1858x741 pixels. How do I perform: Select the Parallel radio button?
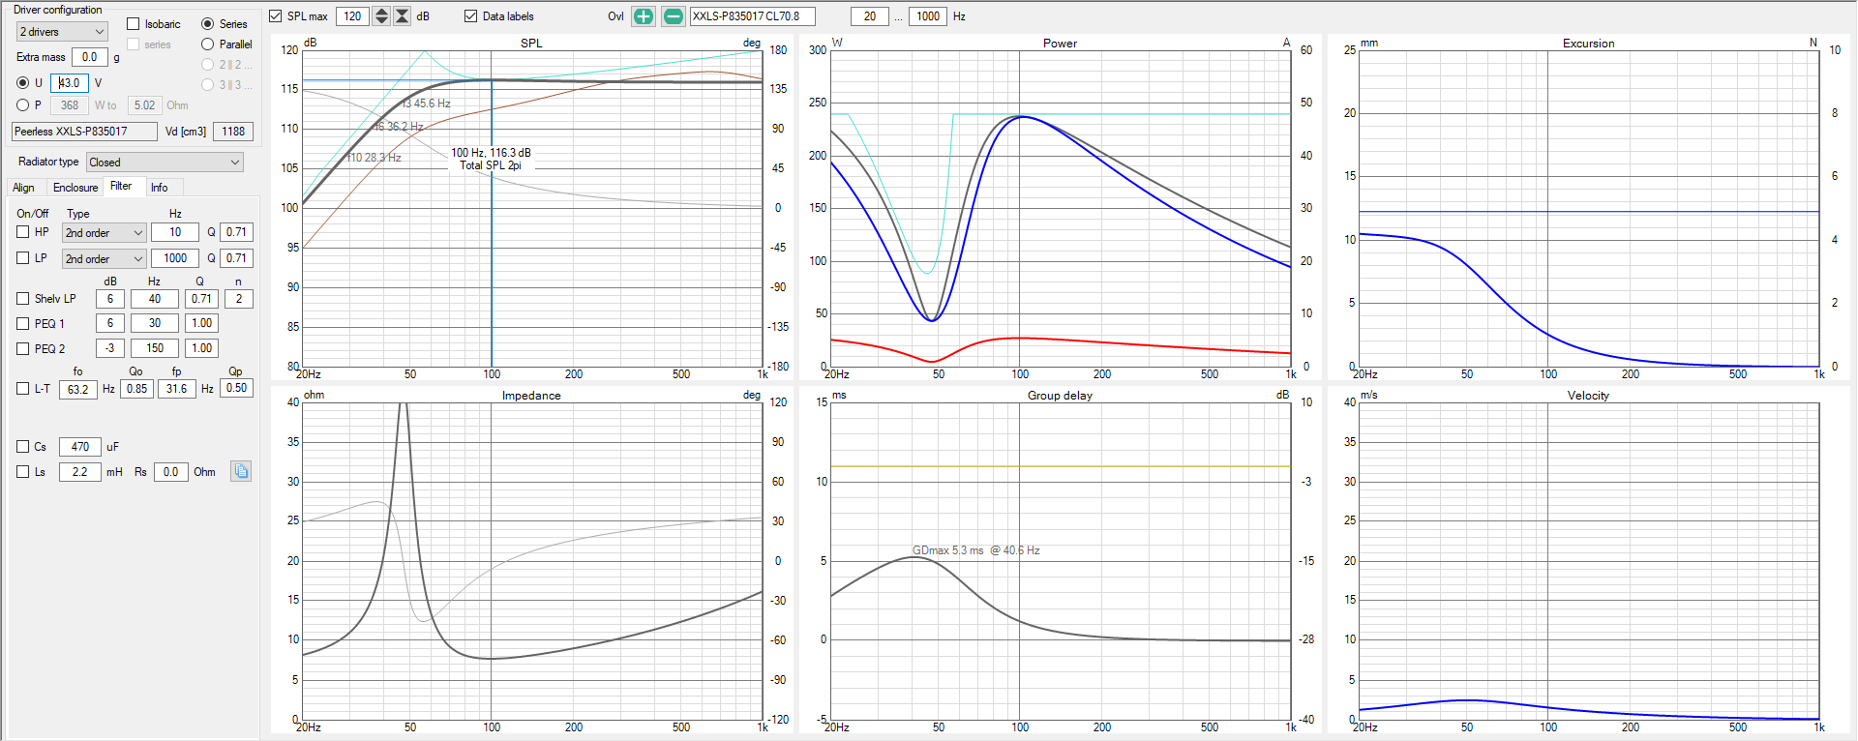click(x=207, y=44)
